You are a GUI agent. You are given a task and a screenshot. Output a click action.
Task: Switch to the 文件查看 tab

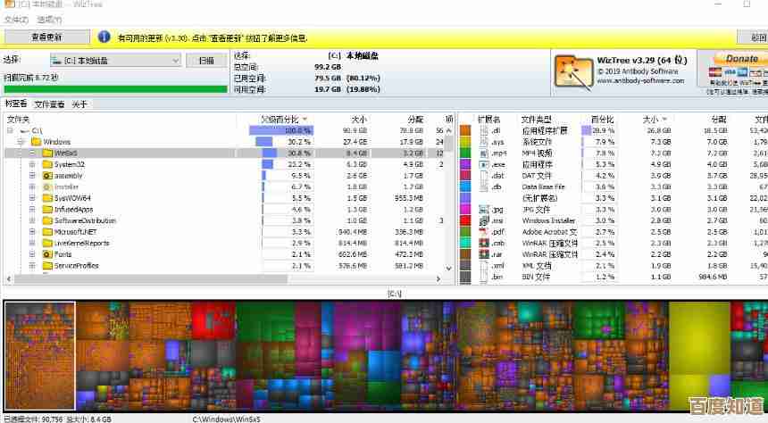click(49, 104)
